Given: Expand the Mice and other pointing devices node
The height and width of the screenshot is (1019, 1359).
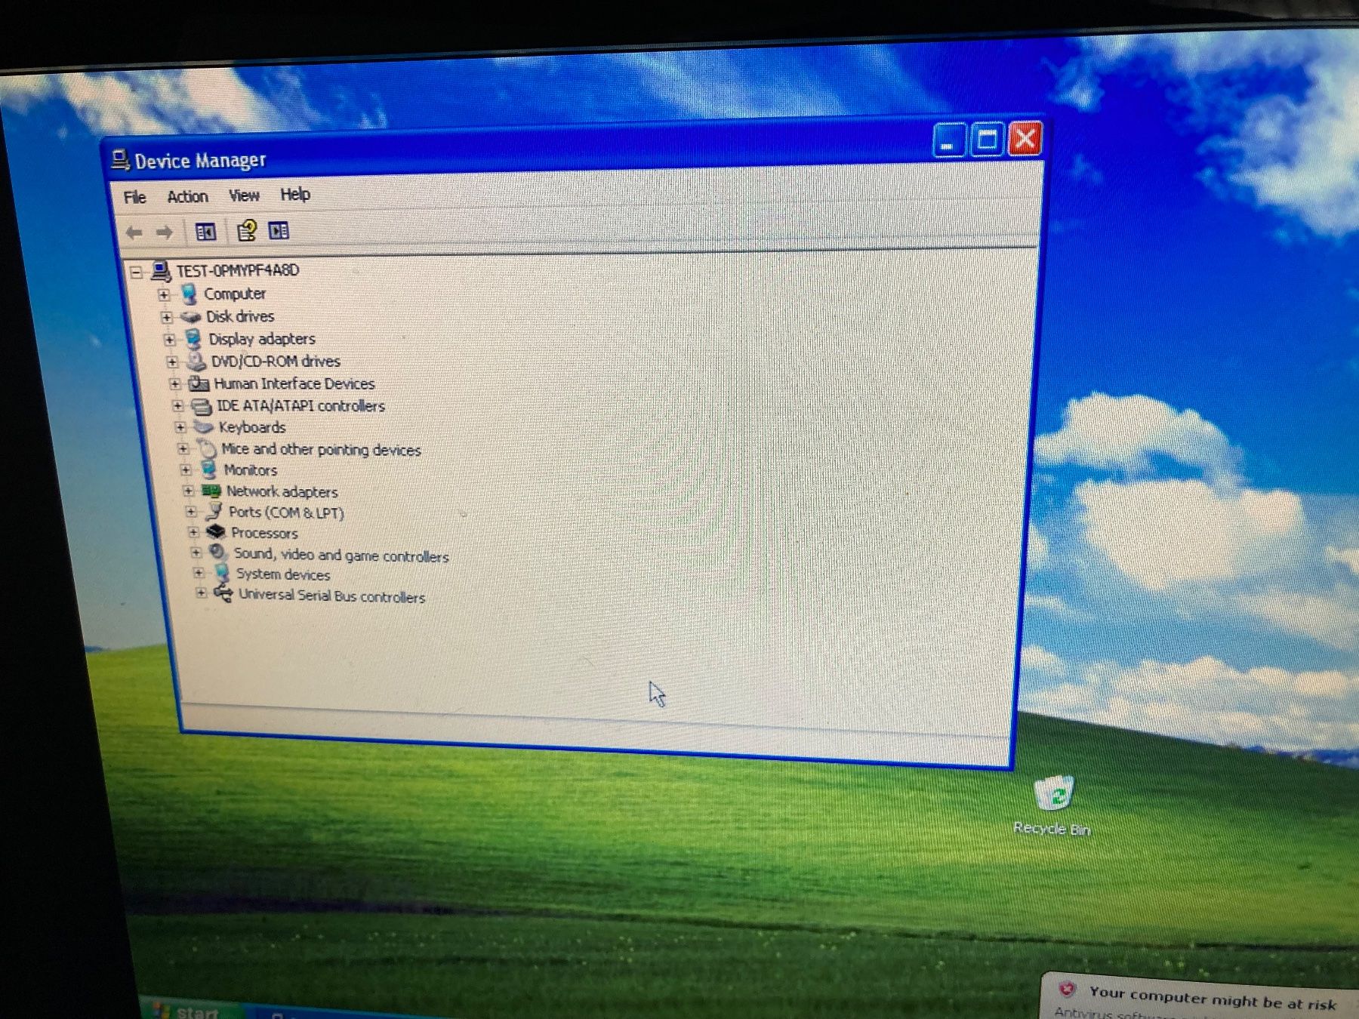Looking at the screenshot, I should pyautogui.click(x=183, y=448).
